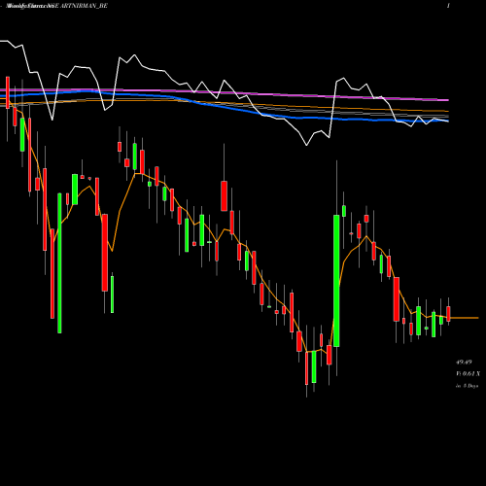This screenshot has height=486, width=486.
Task: Select the tall green candle at the sharp rally
Action: tap(336, 281)
